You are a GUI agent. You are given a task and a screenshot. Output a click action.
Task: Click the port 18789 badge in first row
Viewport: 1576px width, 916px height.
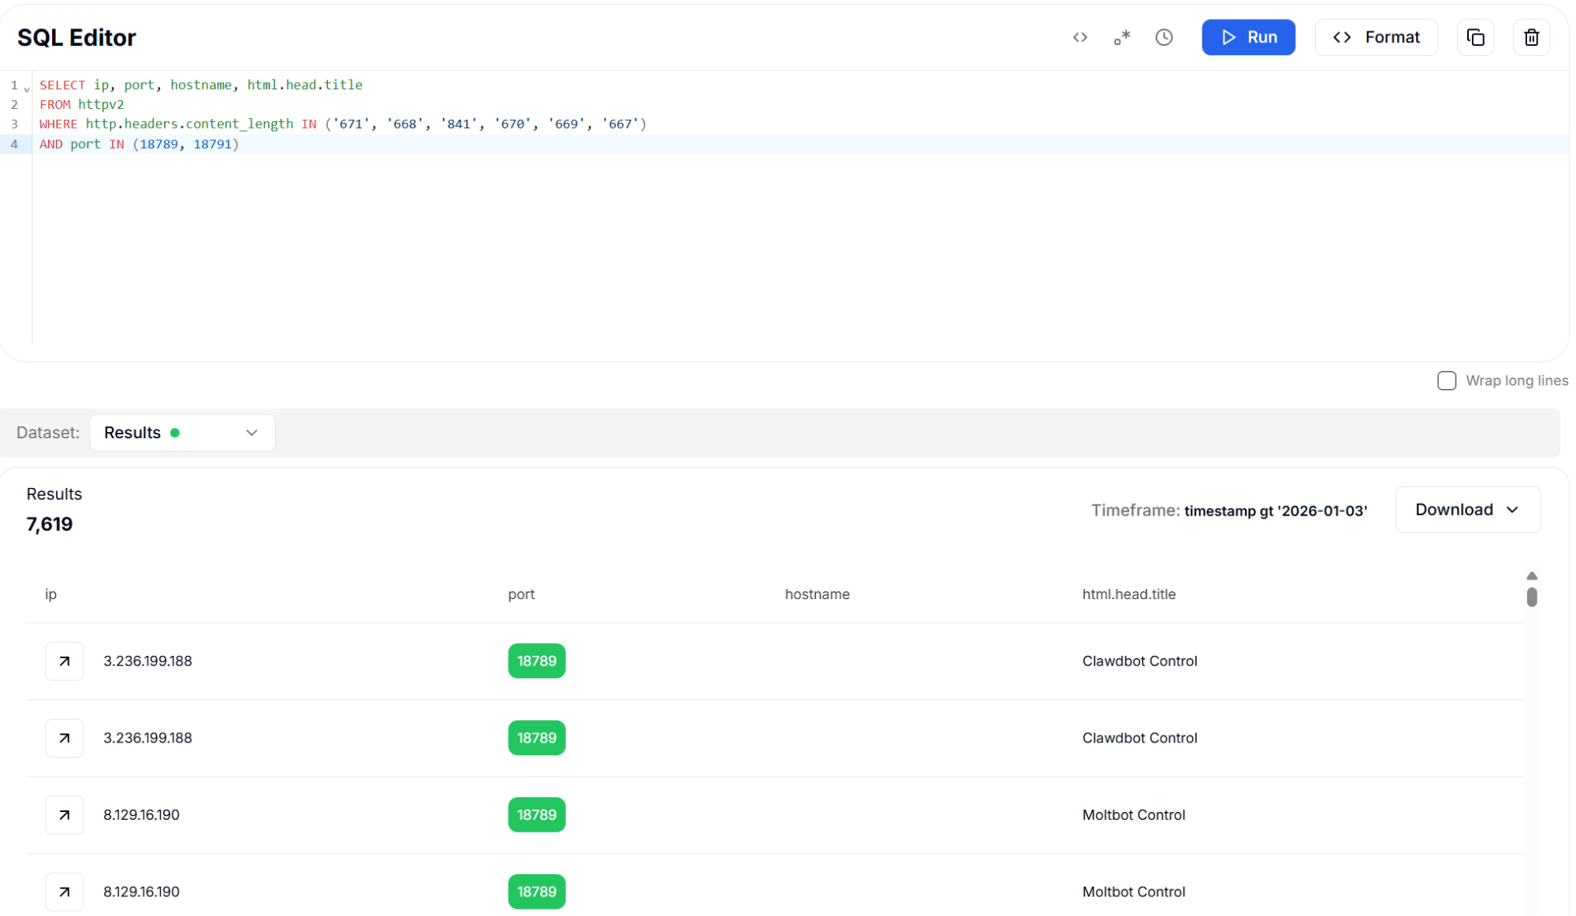click(x=536, y=661)
